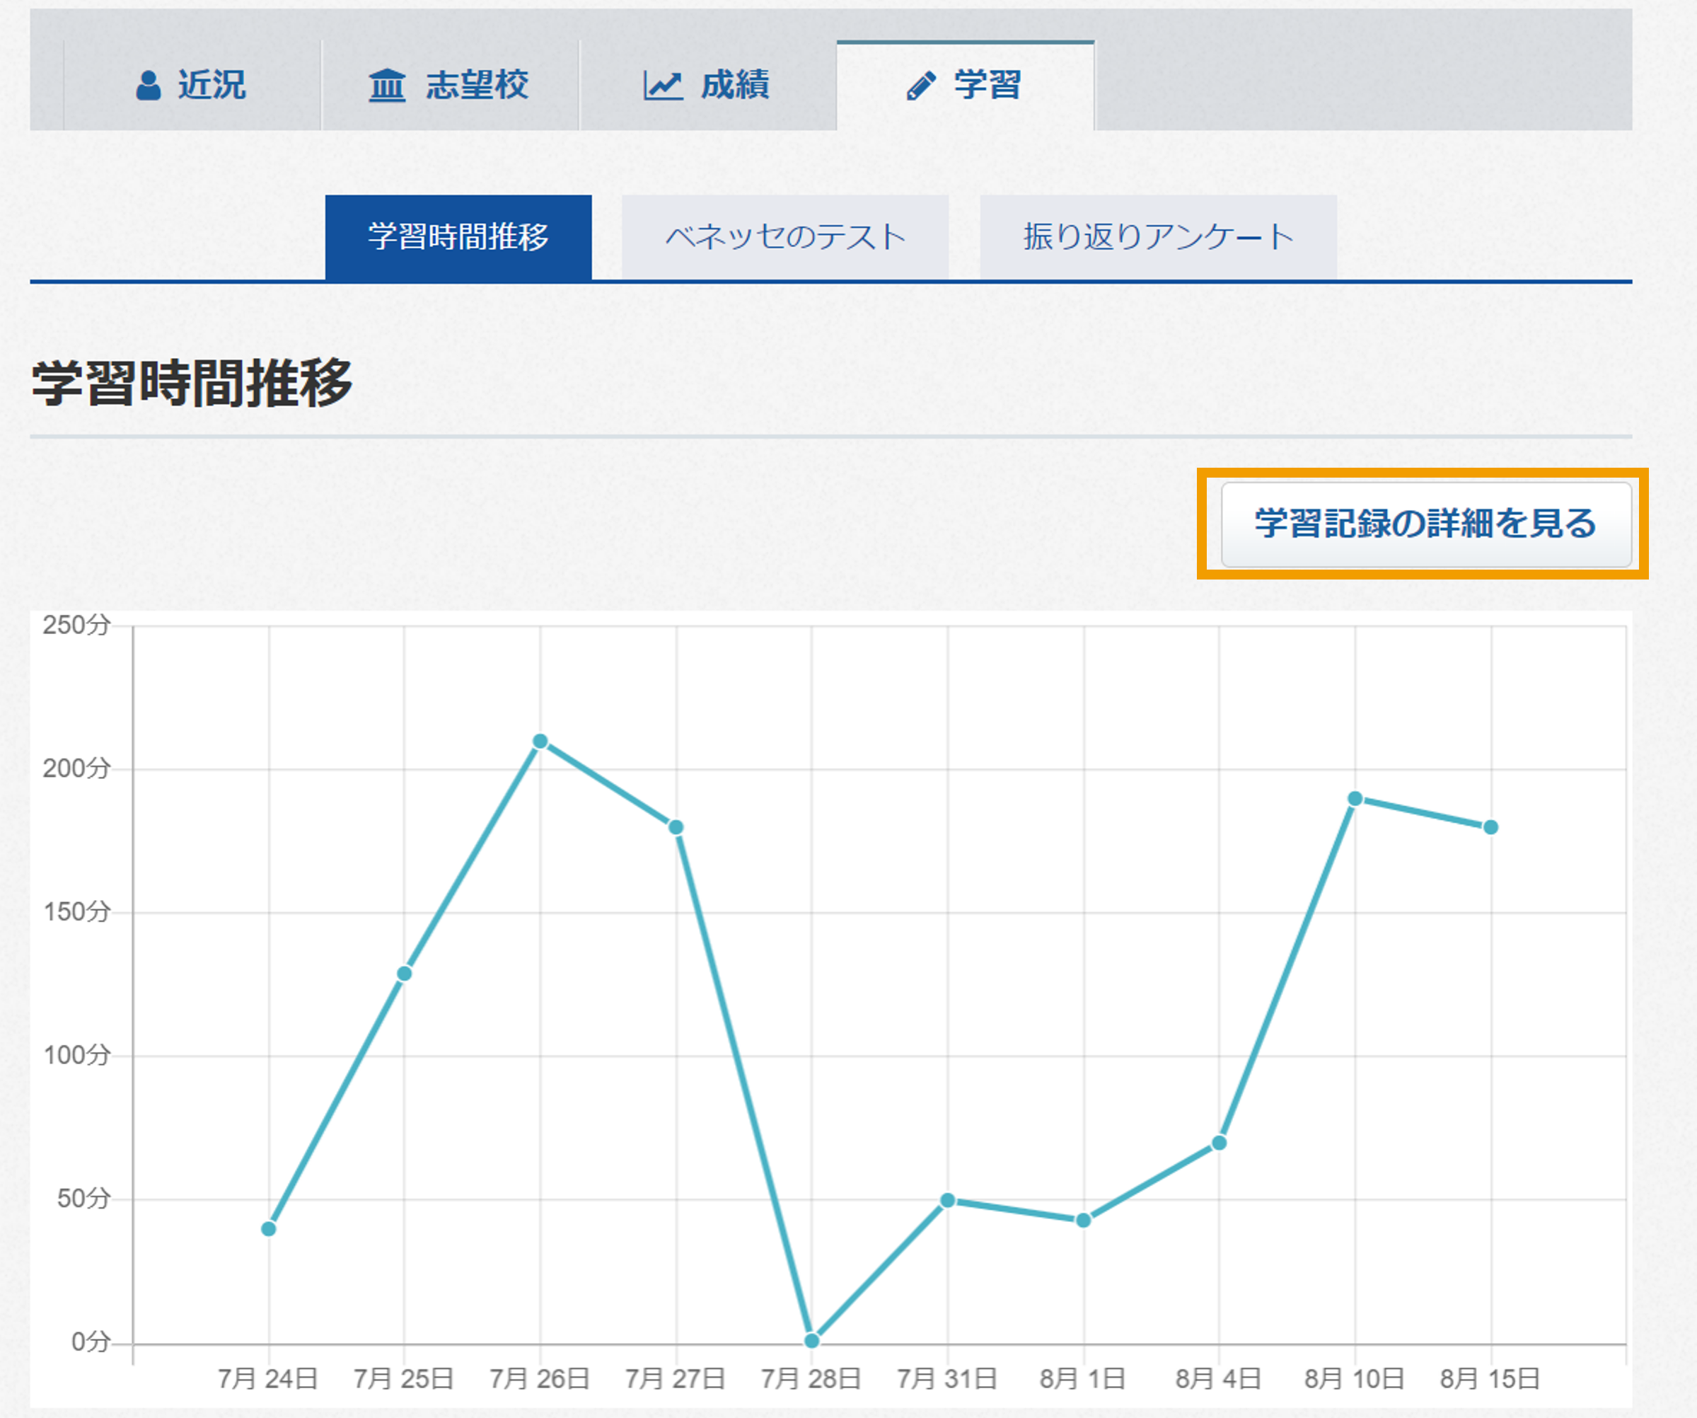
Task: Switch to 振り返りアンケート sub-tab
Action: tap(1158, 238)
